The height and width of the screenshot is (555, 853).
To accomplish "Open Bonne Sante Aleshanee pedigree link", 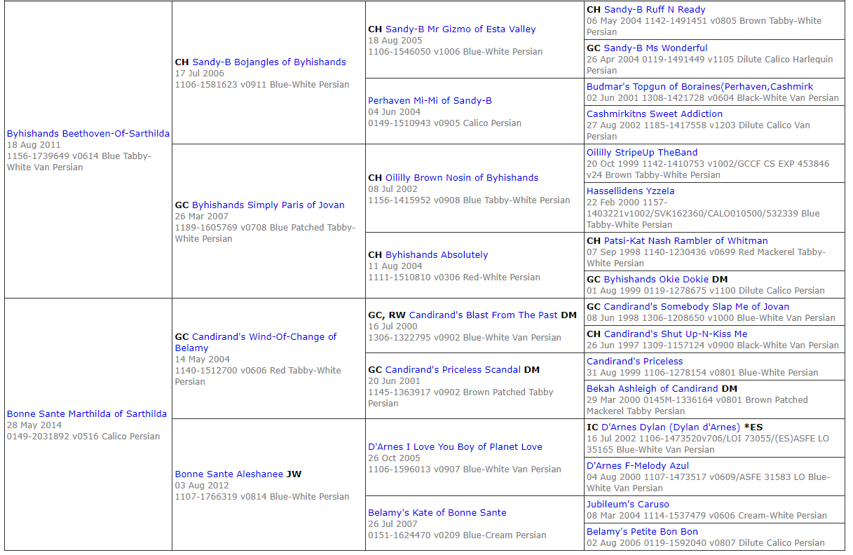I will tap(229, 474).
